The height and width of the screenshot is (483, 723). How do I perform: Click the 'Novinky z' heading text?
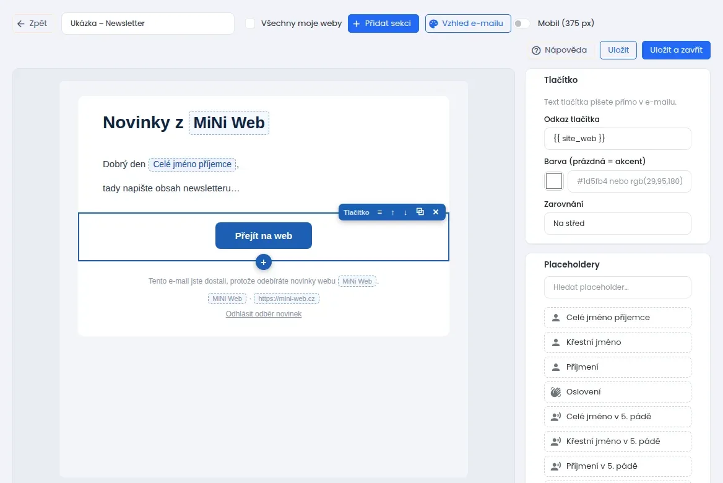(x=143, y=123)
